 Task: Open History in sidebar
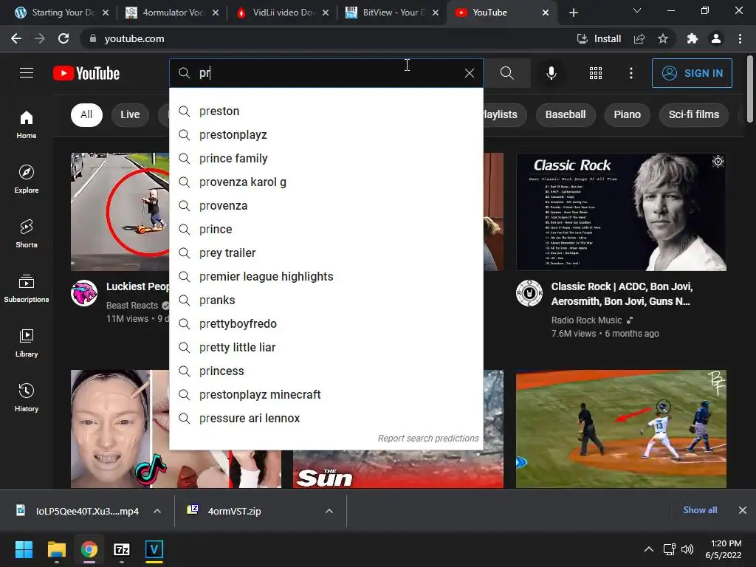tap(27, 397)
